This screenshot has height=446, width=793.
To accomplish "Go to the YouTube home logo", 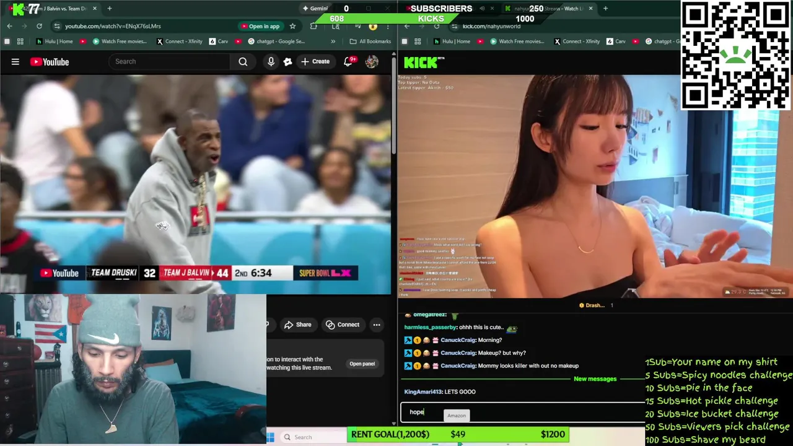I will 50,62.
